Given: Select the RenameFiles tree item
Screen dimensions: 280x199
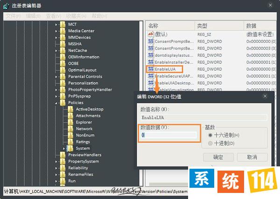Looking at the screenshot, I should tap(81, 174).
